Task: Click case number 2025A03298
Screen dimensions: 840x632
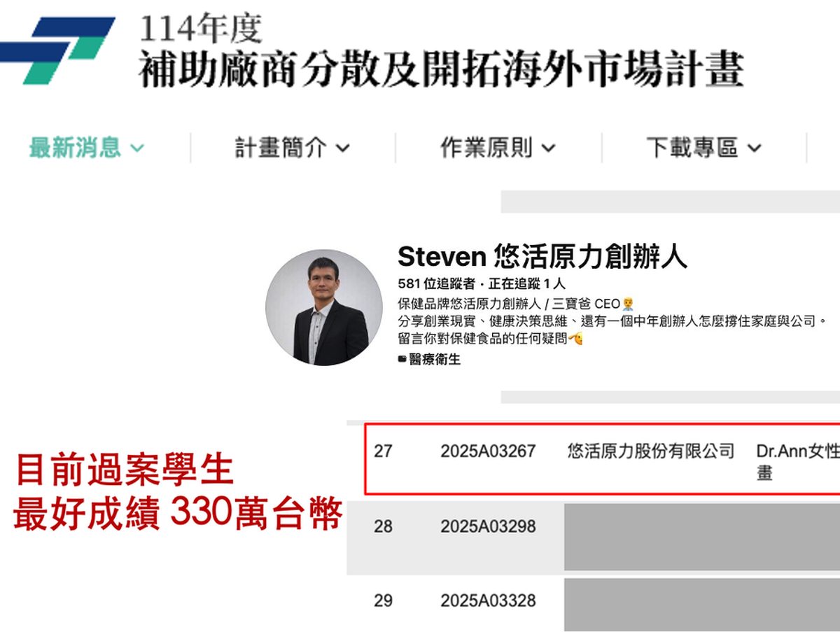Action: [488, 526]
